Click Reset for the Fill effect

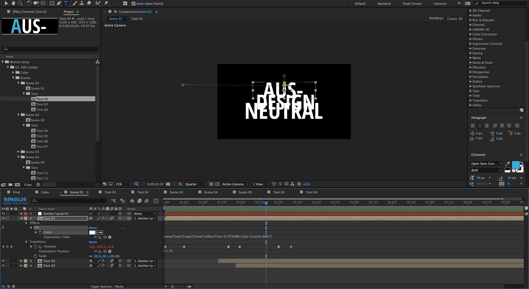93,228
